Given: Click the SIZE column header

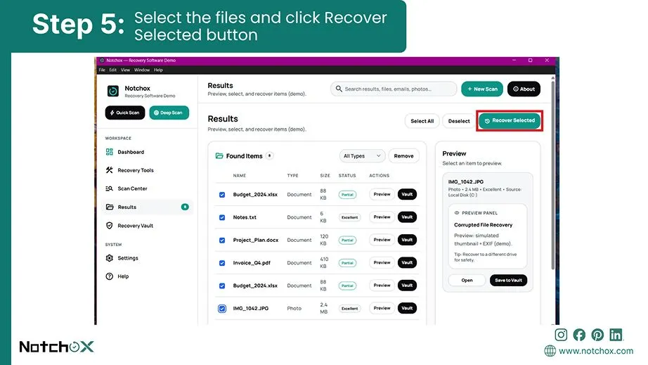Looking at the screenshot, I should [x=325, y=176].
